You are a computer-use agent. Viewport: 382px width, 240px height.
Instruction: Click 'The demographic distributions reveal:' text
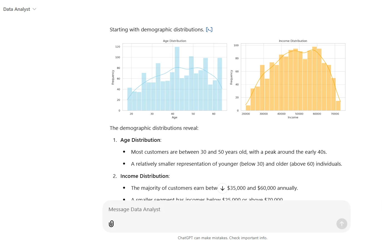(154, 128)
